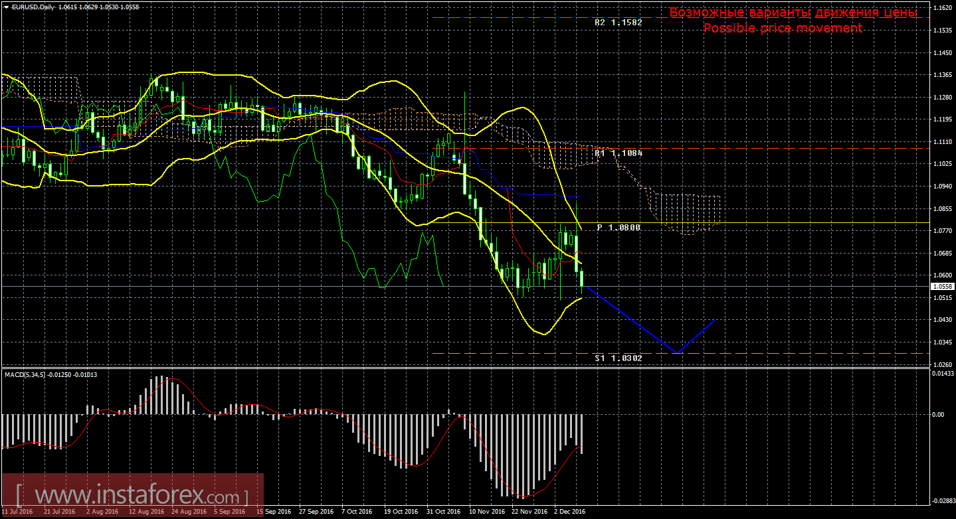This screenshot has height=519, width=956.
Task: Click the bottom of the blue forecast line
Action: pyautogui.click(x=676, y=352)
